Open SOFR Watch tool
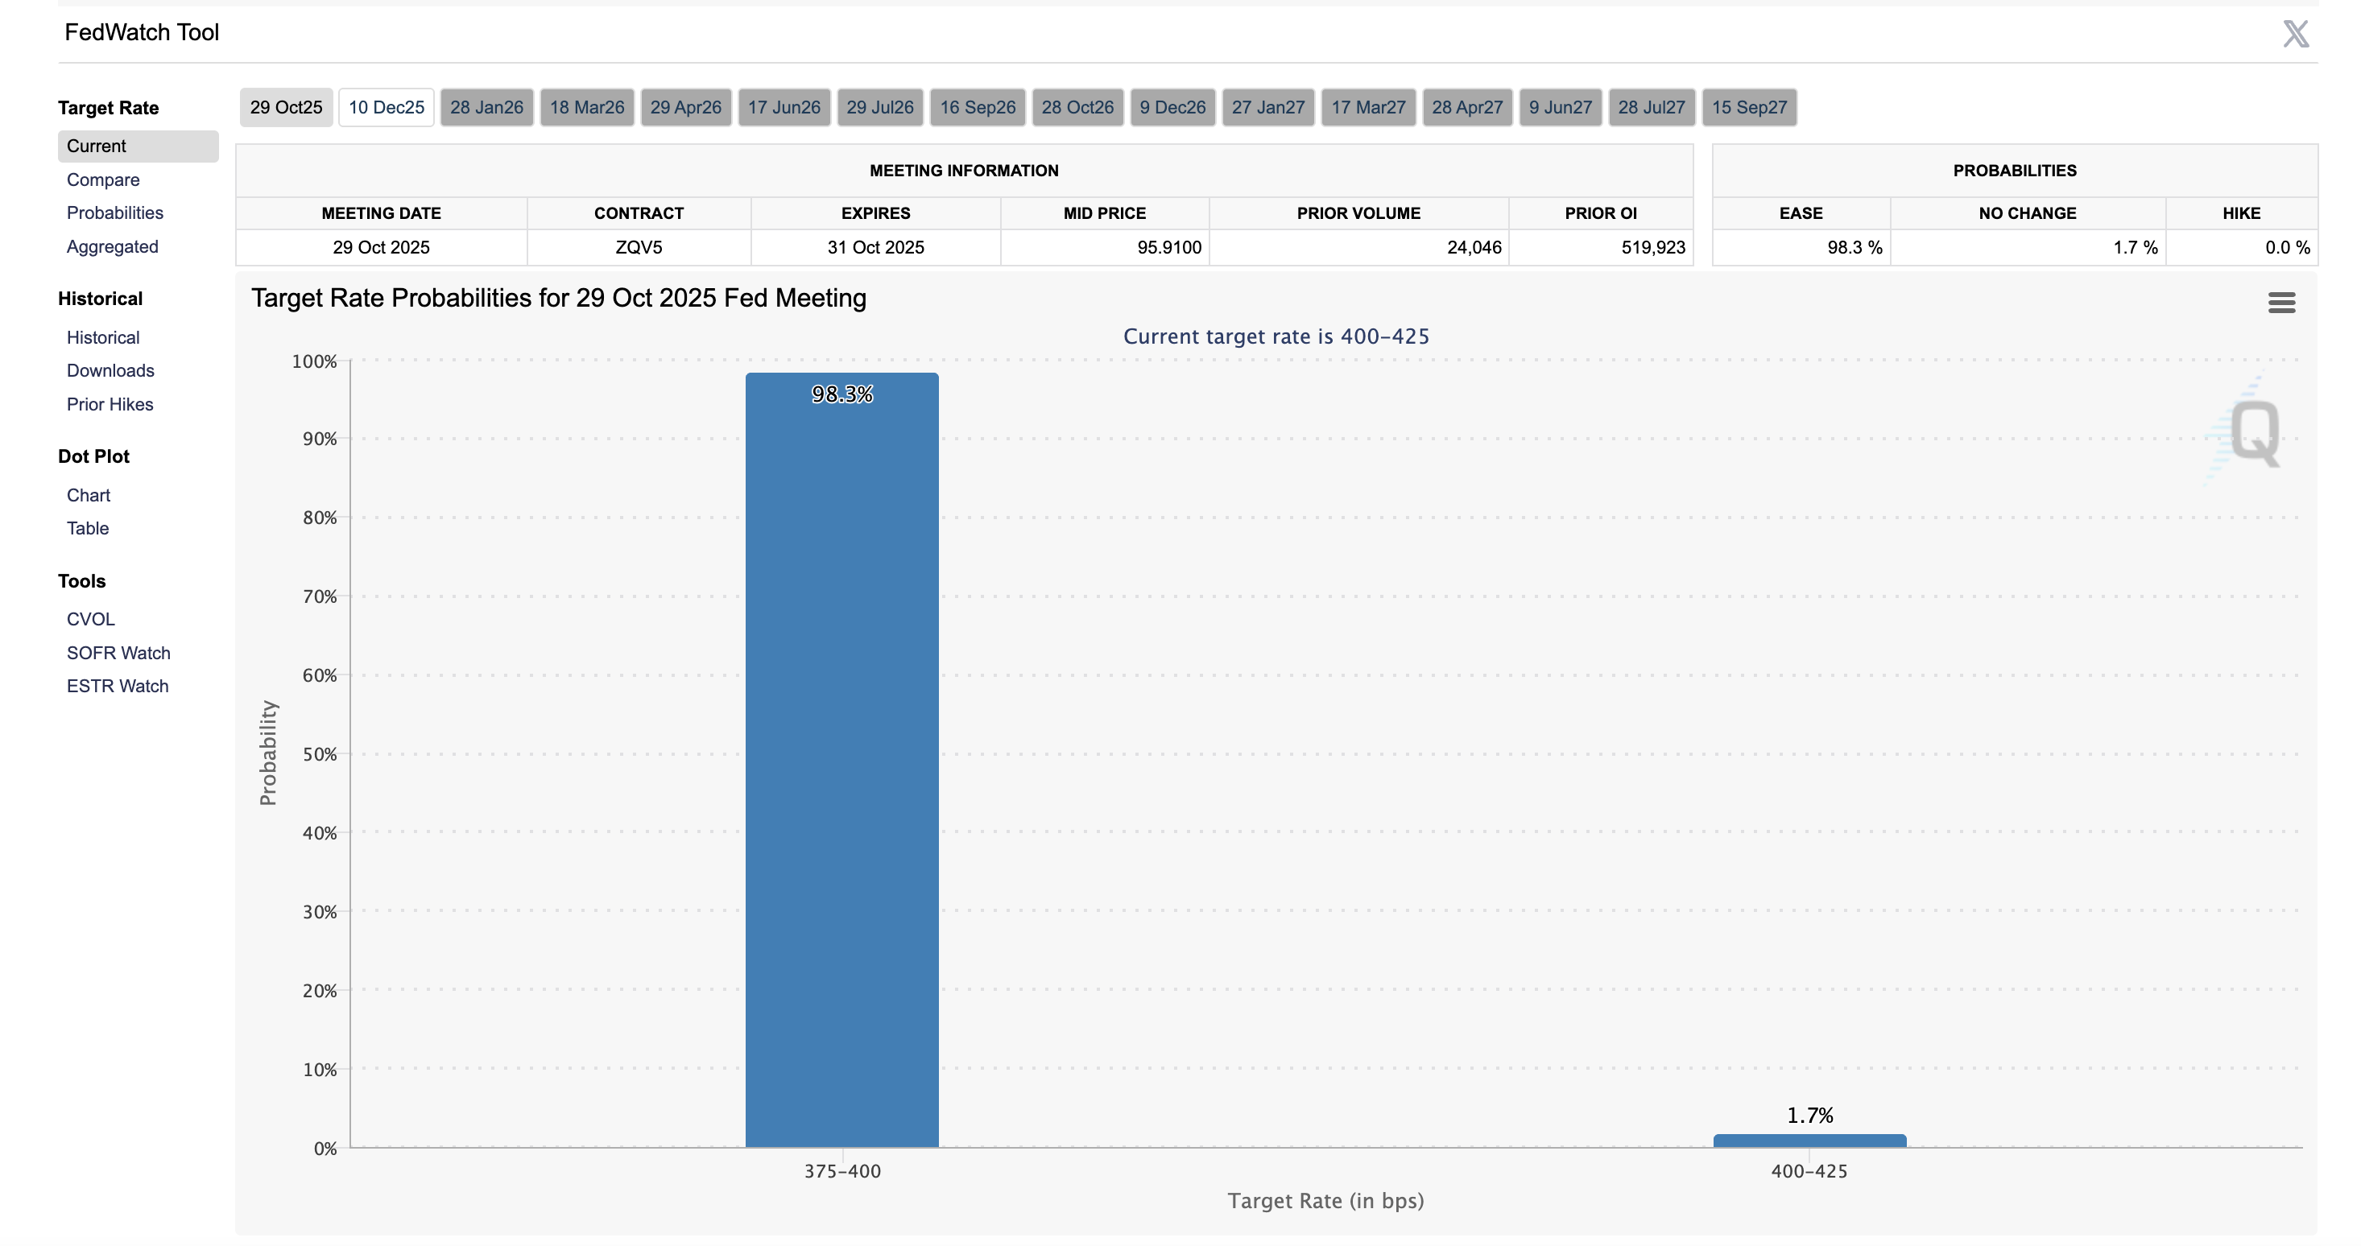2361x1246 pixels. [x=118, y=652]
